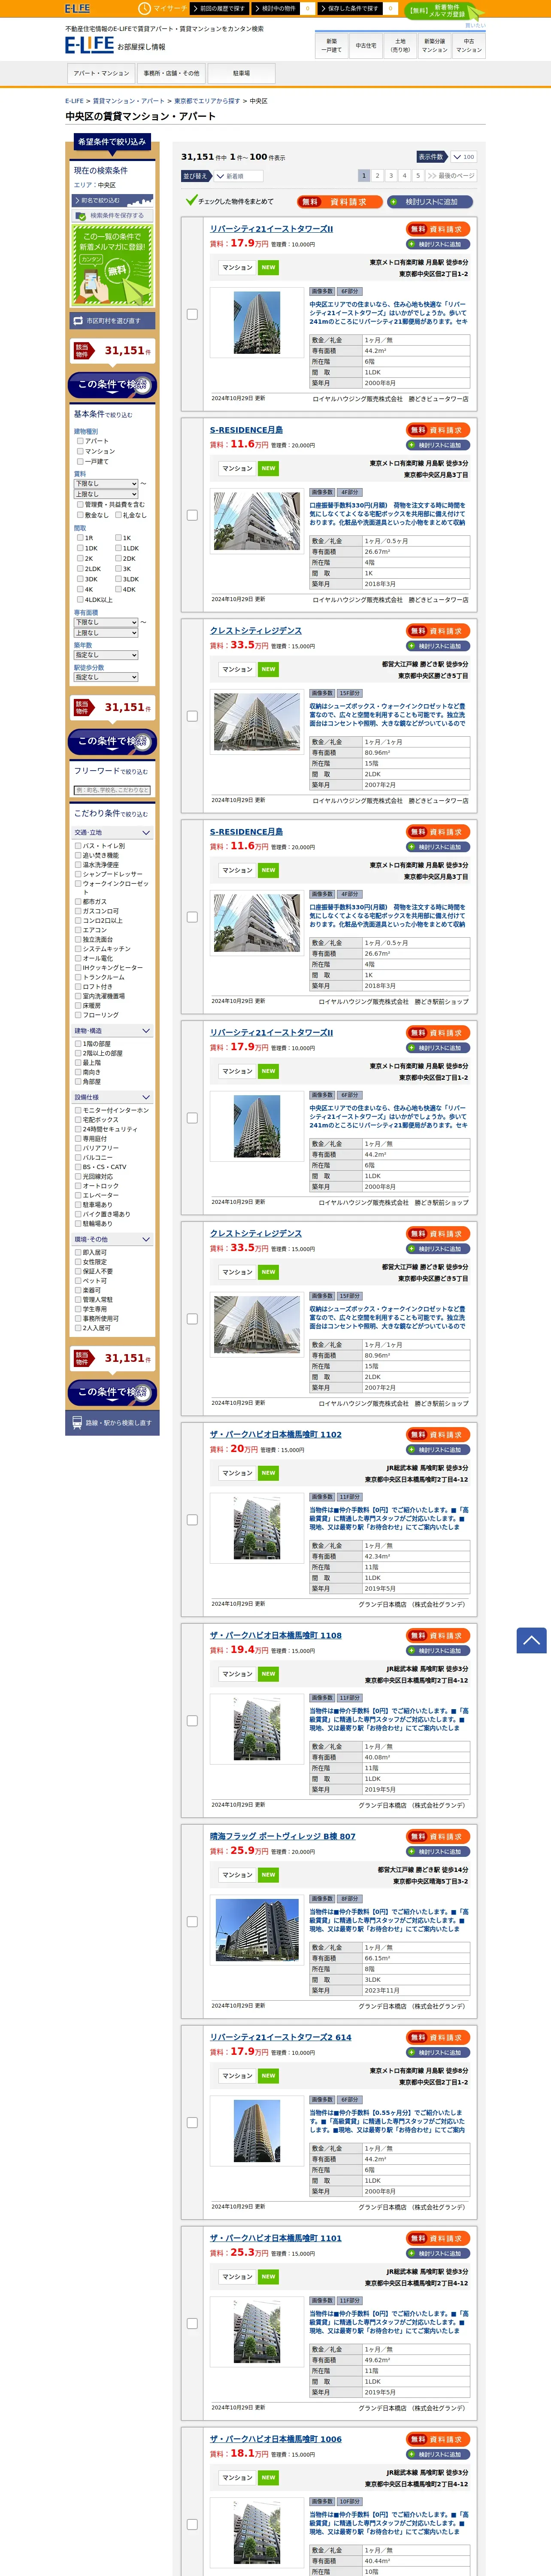
Task: Tick the ペット可 checkbox
Action: (78, 1281)
